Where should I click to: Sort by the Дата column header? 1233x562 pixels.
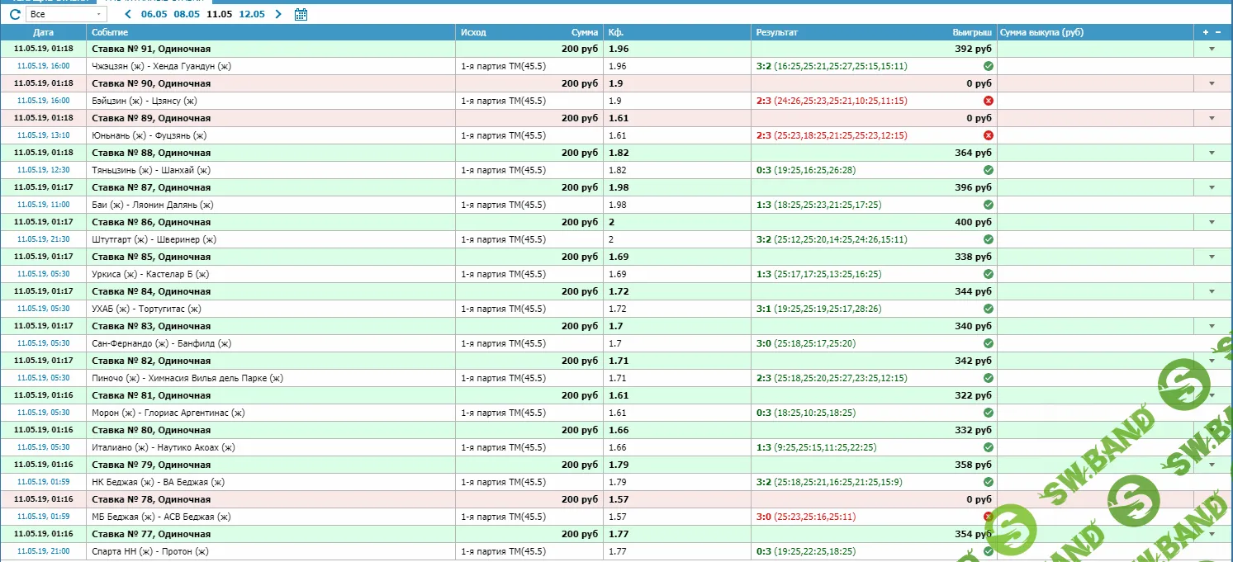click(43, 32)
